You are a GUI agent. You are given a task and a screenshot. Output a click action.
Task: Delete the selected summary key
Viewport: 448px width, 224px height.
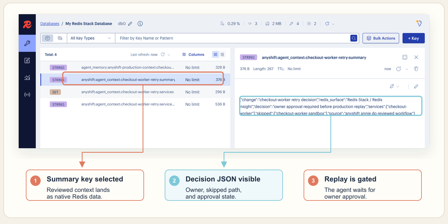[416, 69]
